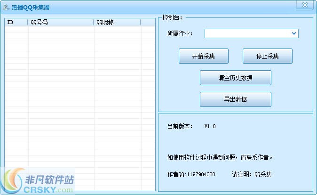Image resolution: width=317 pixels, height=195 pixels.
Task: Click the 热播QQ采集器 window title text
Action: click(x=31, y=8)
